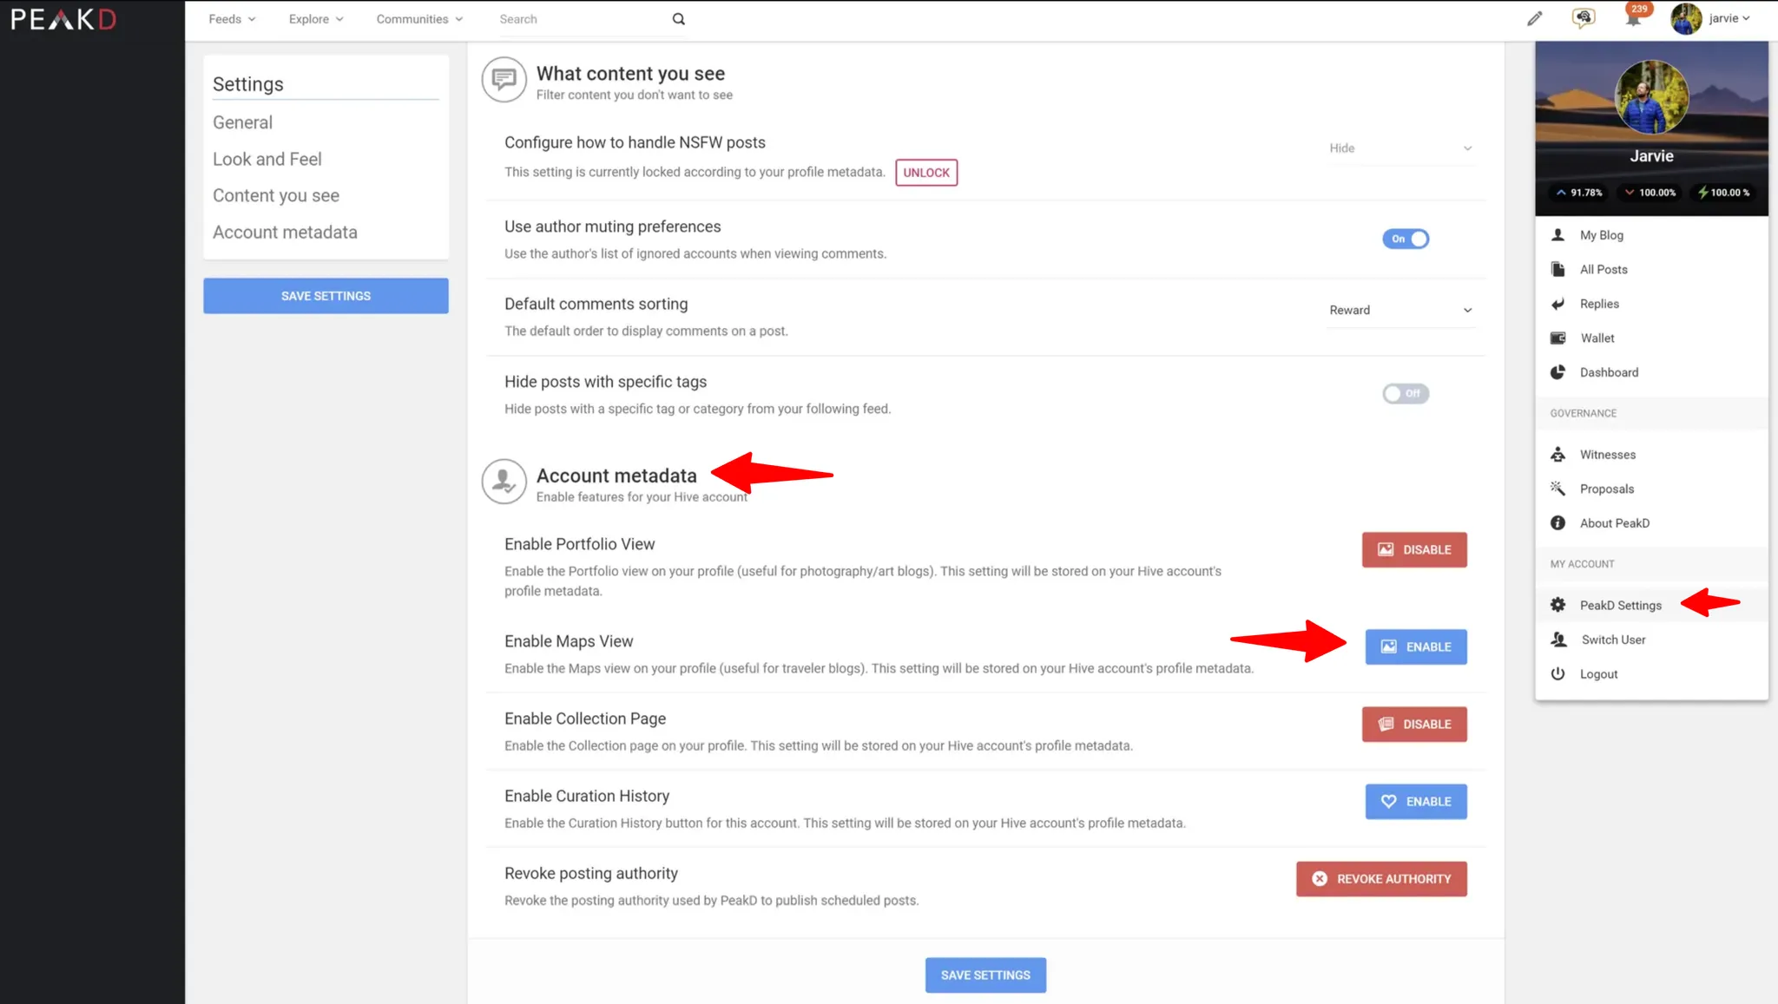1778x1004 pixels.
Task: Disable Collection Page
Action: 1414,725
